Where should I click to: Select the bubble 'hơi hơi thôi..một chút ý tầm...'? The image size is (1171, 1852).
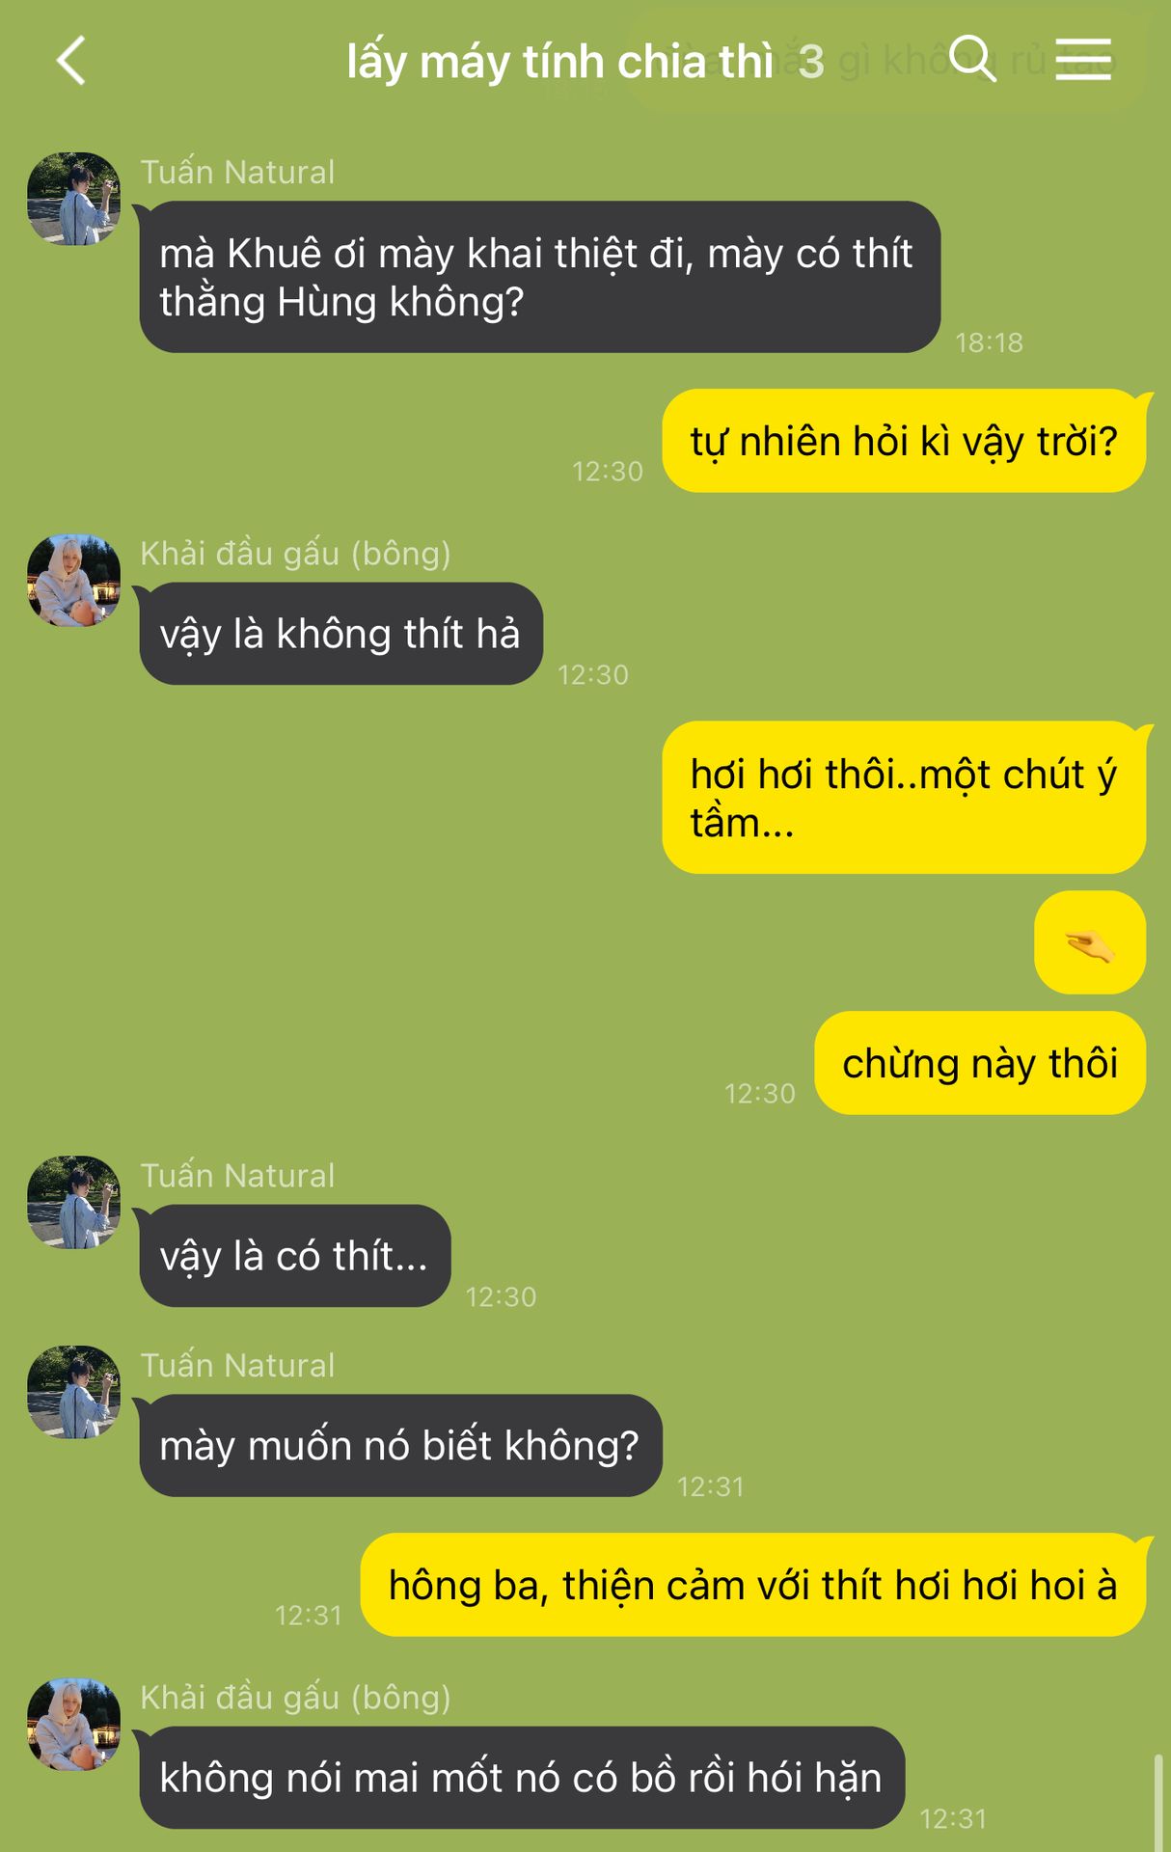pyautogui.click(x=905, y=798)
